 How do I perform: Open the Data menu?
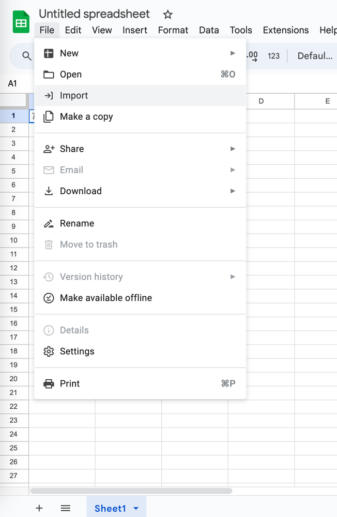pyautogui.click(x=209, y=30)
